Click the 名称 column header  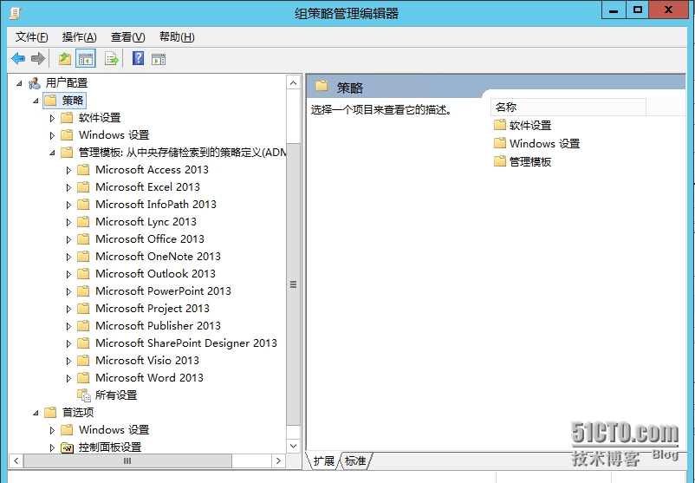[568, 107]
